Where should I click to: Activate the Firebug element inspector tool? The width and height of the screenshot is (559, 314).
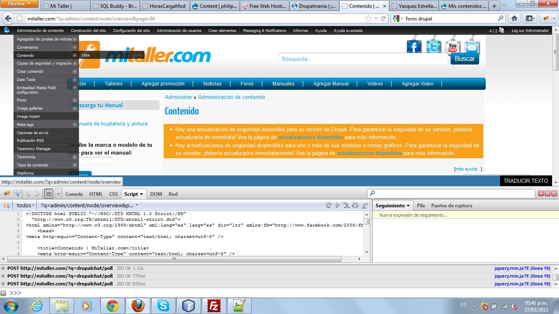[18, 193]
